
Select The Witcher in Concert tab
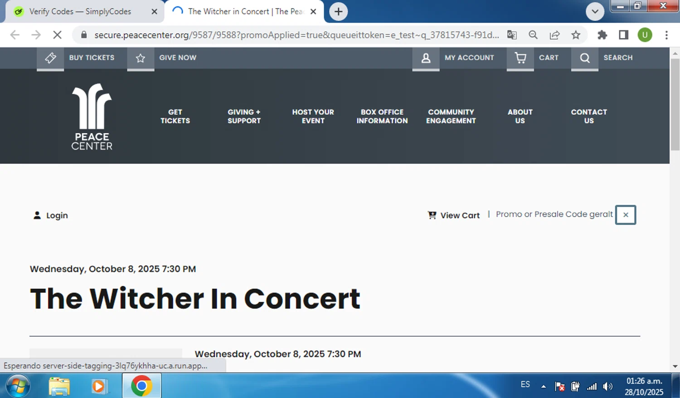pos(245,11)
